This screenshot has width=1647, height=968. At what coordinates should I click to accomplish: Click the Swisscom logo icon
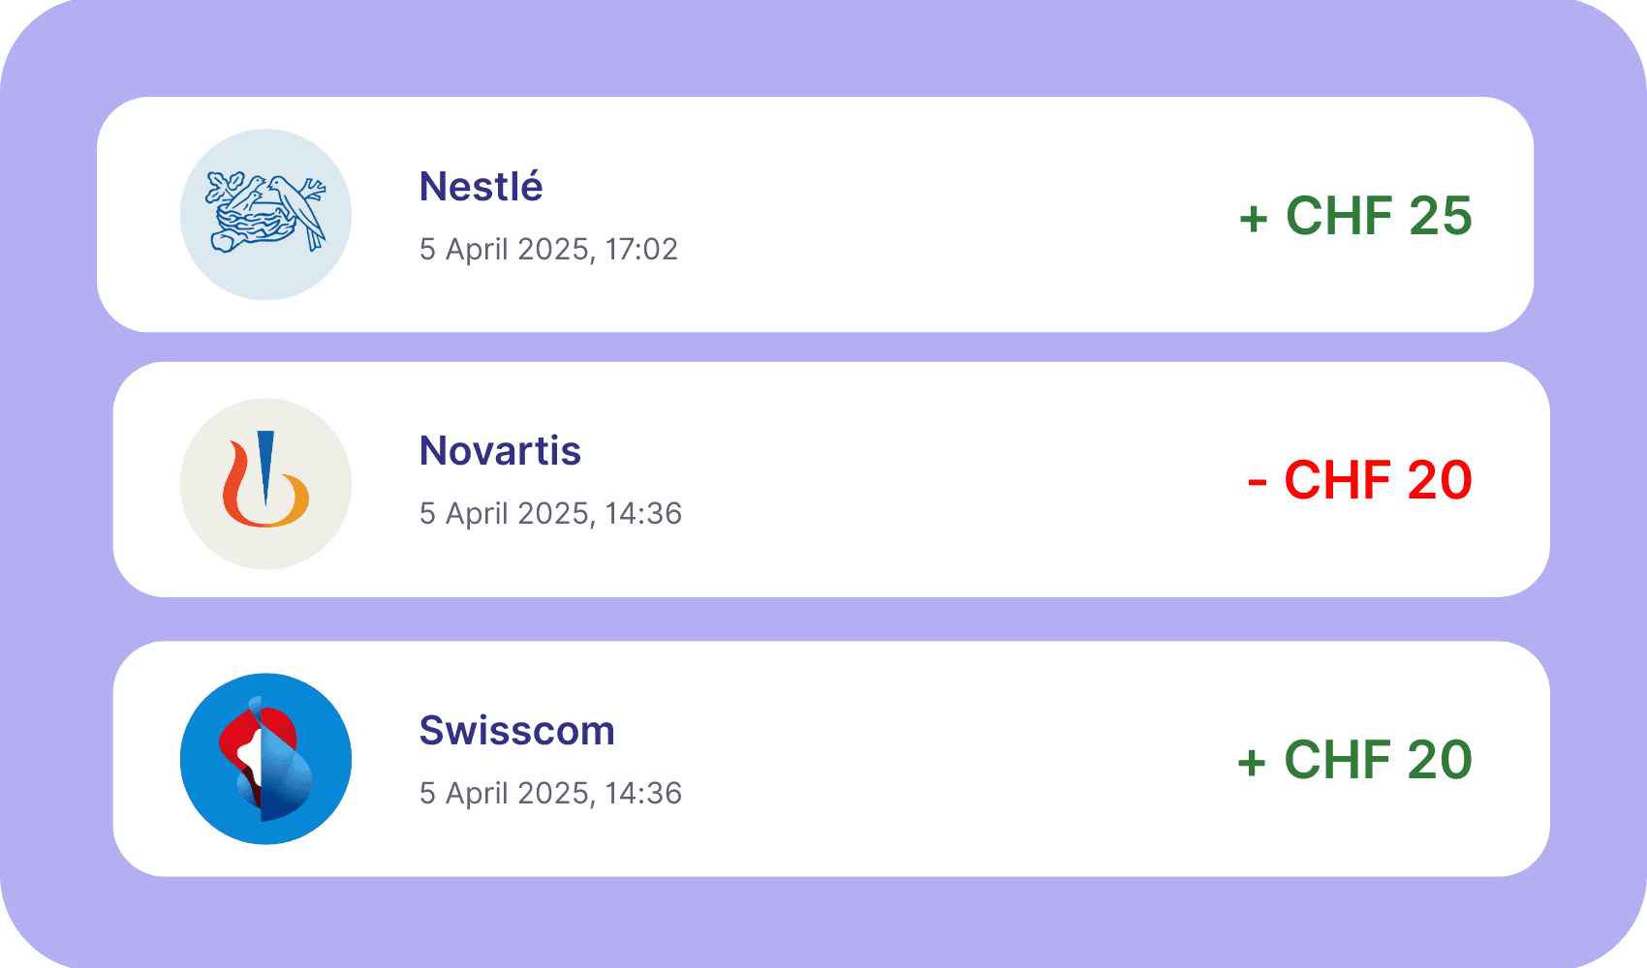[x=265, y=759]
